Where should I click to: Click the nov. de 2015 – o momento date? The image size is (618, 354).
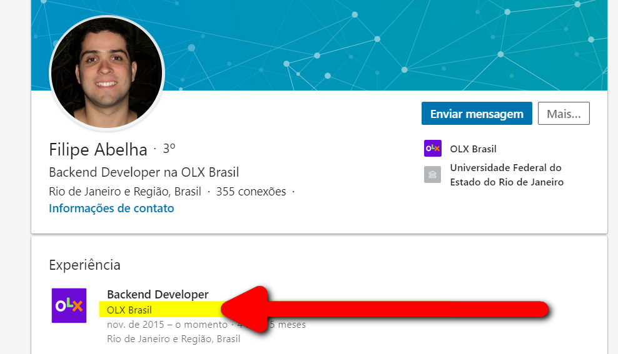tap(167, 325)
